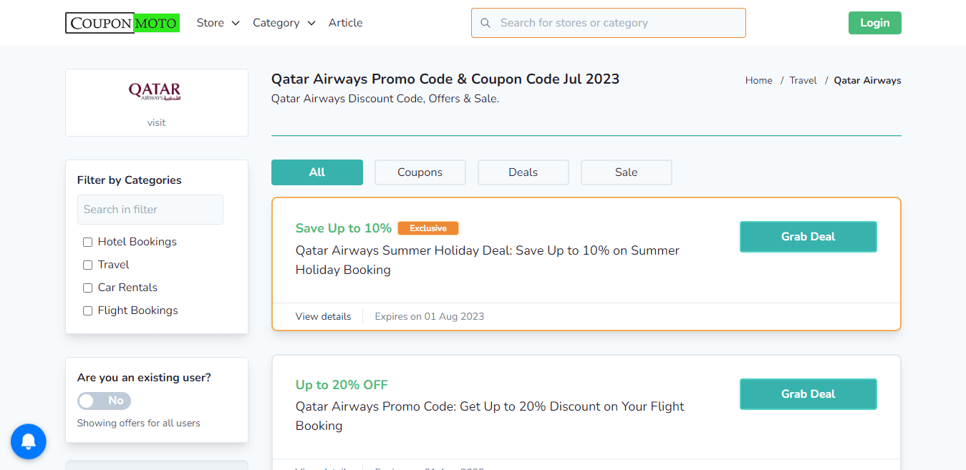Select the Sale filter tab
Viewport: 966px width, 470px height.
(626, 172)
